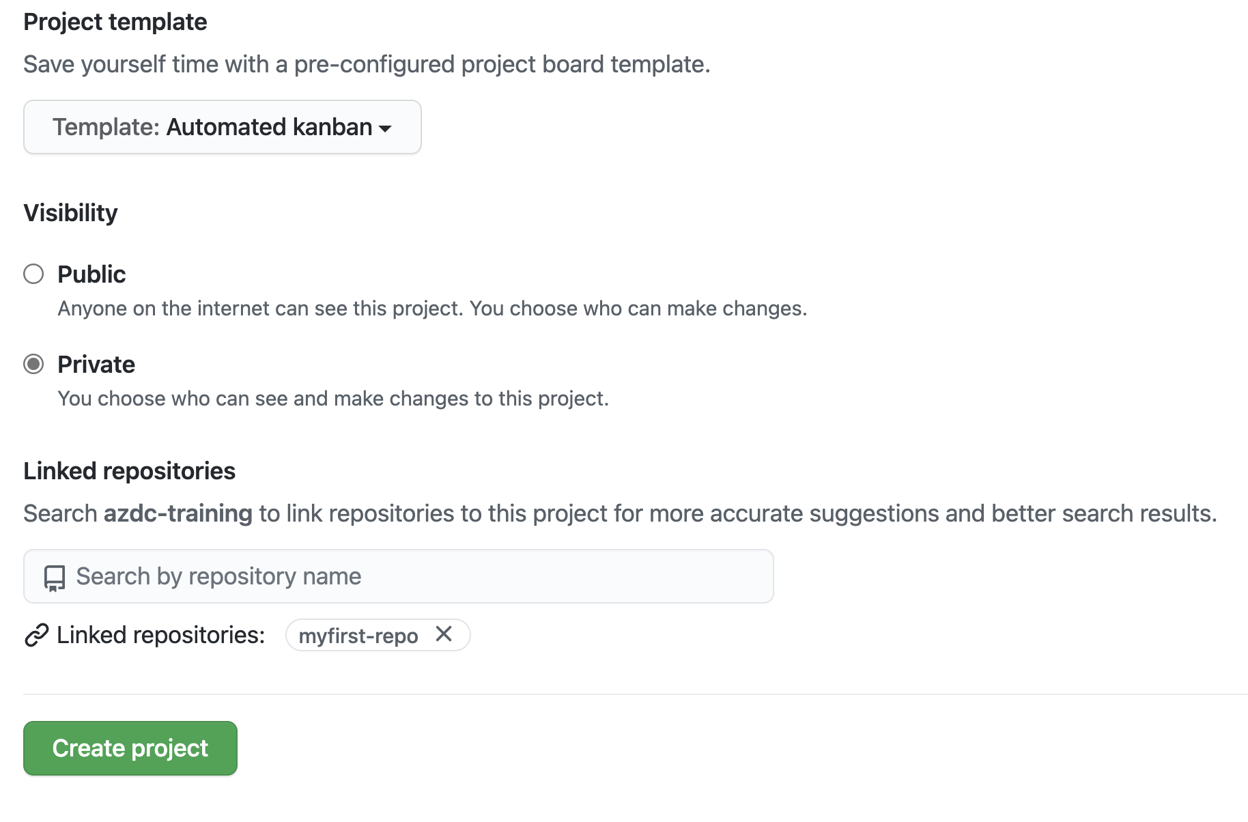Click the Linked repositories section heading
The height and width of the screenshot is (822, 1248).
129,470
